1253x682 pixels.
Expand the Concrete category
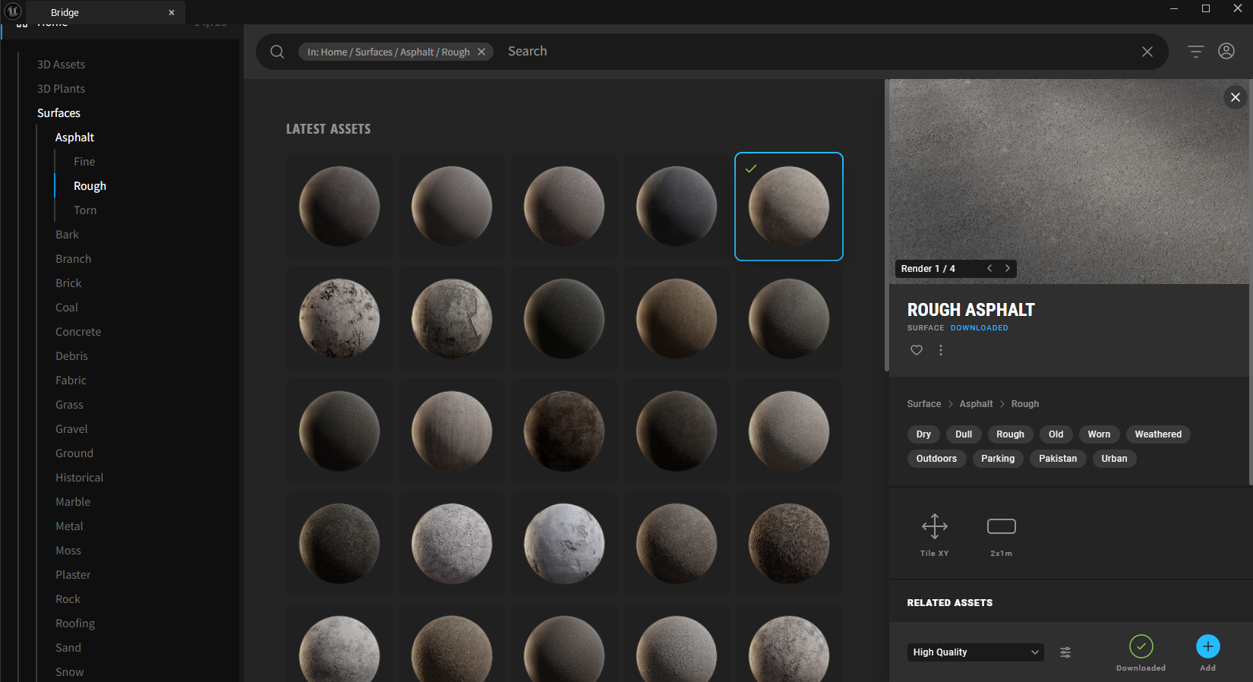tap(78, 332)
